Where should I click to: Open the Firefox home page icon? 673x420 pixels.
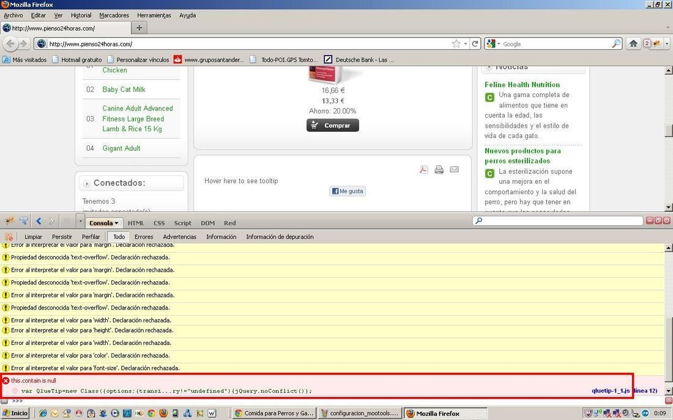[x=633, y=44]
